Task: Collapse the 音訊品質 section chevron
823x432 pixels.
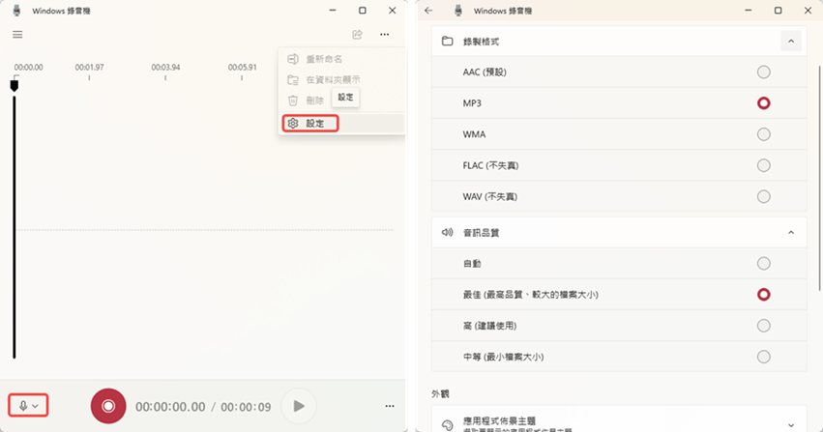Action: pyautogui.click(x=791, y=232)
